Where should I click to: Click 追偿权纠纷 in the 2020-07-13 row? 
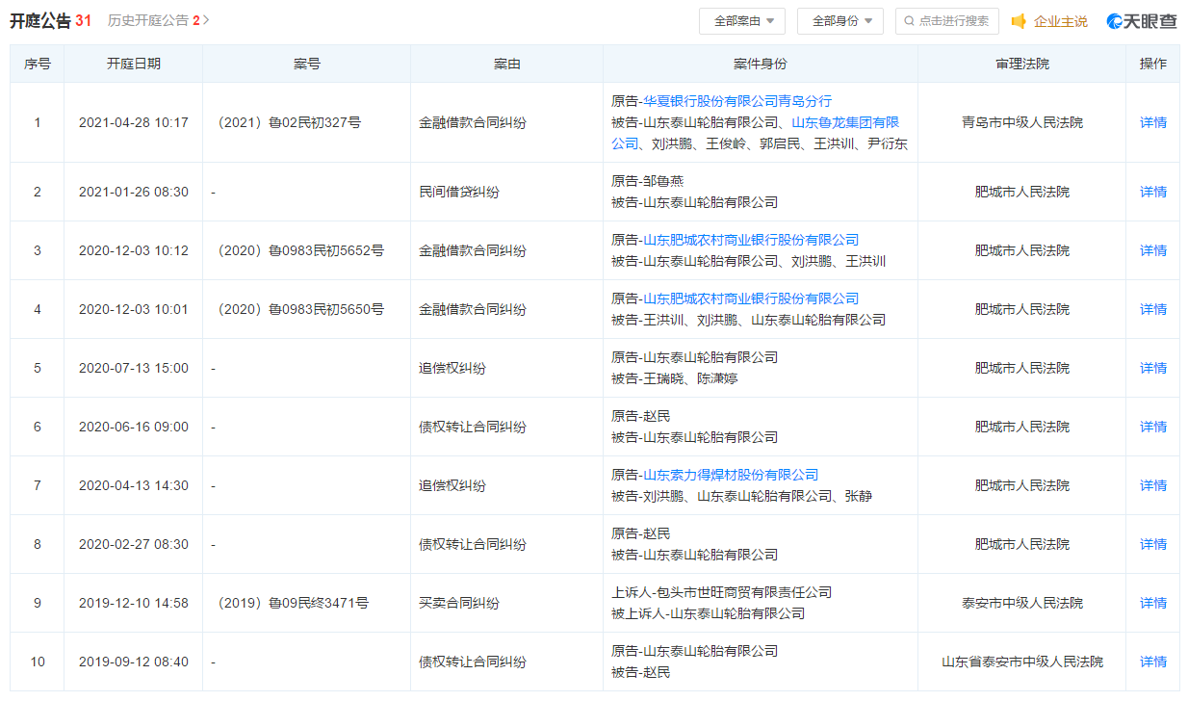coord(452,368)
